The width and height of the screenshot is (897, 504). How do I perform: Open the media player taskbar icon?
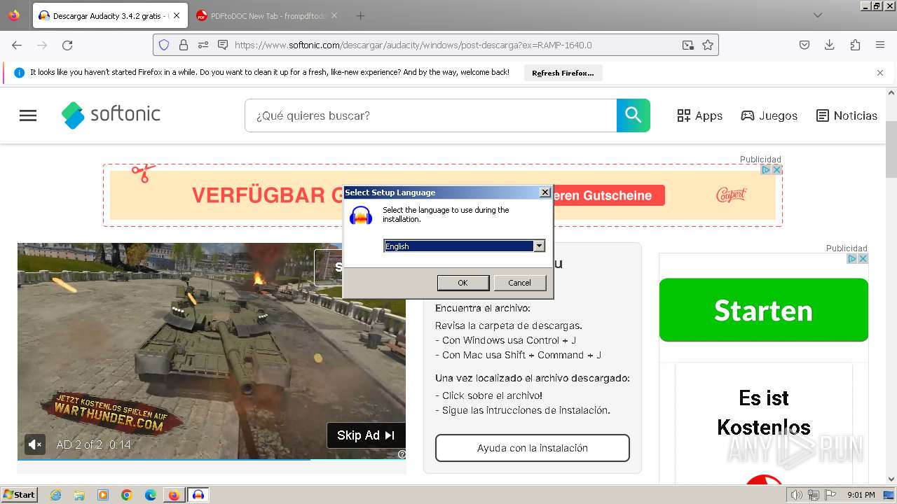[103, 495]
